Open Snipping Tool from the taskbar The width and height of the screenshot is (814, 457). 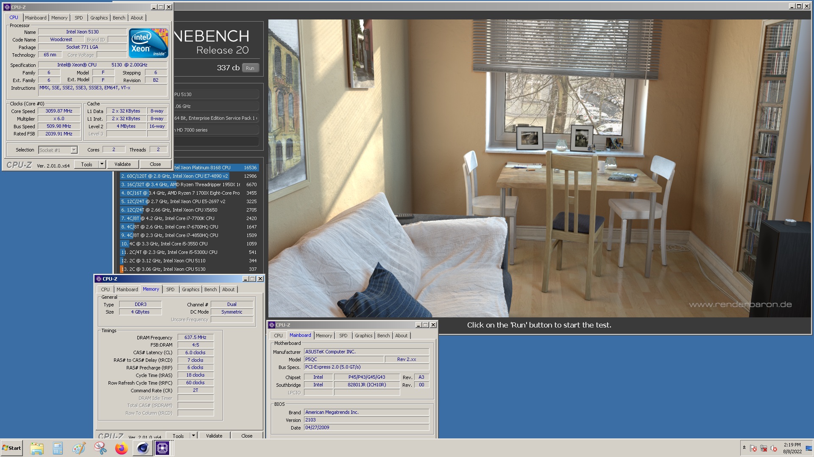100,448
